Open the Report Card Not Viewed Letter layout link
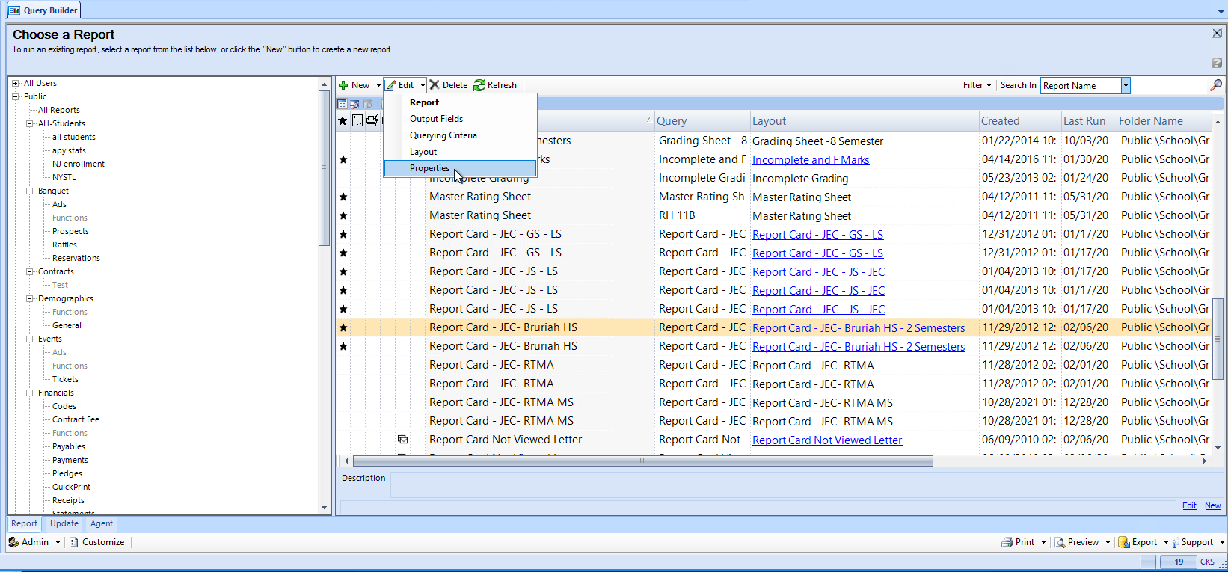 826,440
